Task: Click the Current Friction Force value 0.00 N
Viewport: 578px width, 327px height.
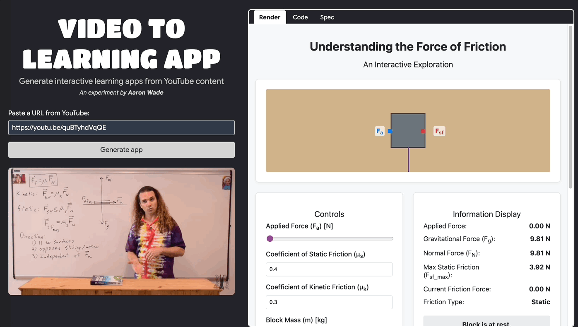Action: pyautogui.click(x=539, y=289)
